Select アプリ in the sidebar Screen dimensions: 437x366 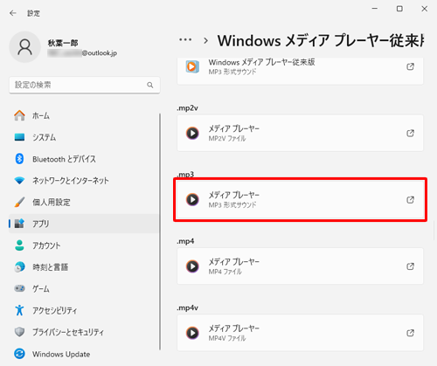tap(84, 224)
